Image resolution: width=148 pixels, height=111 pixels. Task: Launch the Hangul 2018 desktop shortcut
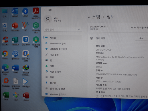point(25,41)
